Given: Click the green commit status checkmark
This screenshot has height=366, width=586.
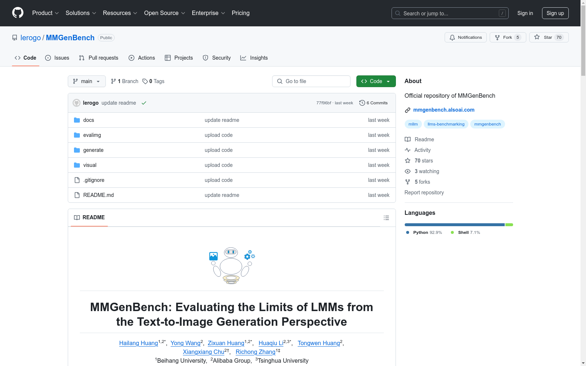Looking at the screenshot, I should pyautogui.click(x=144, y=103).
